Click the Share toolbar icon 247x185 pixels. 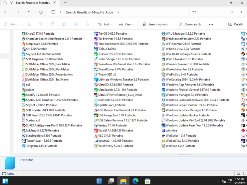click(76, 24)
